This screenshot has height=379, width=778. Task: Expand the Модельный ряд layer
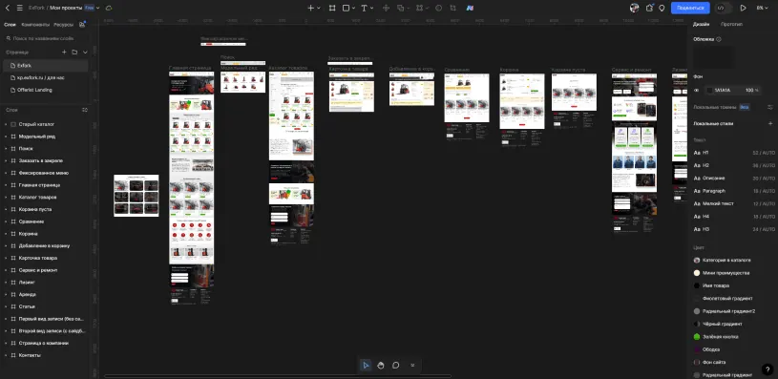(x=6, y=137)
